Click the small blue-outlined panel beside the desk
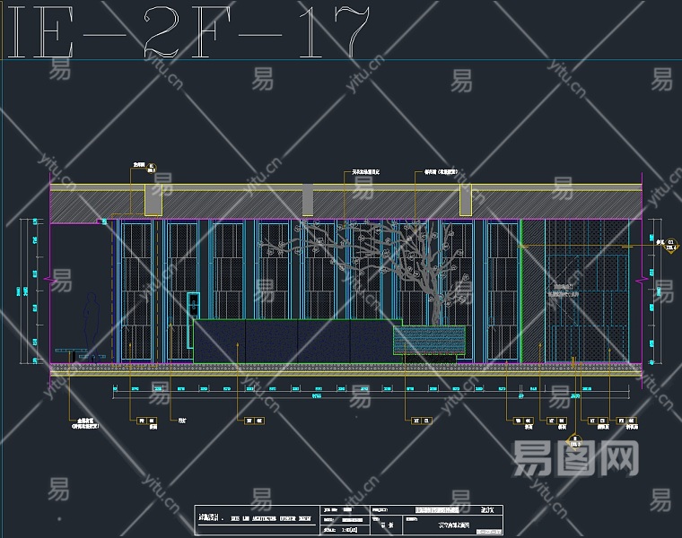The image size is (682, 538). click(x=192, y=305)
